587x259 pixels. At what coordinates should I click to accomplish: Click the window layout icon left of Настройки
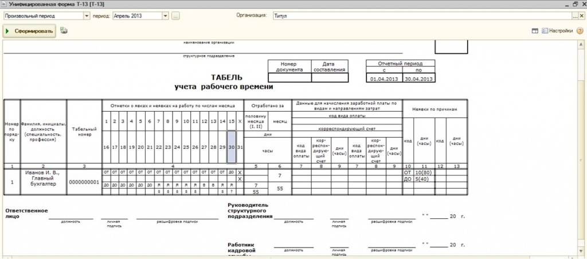point(535,31)
